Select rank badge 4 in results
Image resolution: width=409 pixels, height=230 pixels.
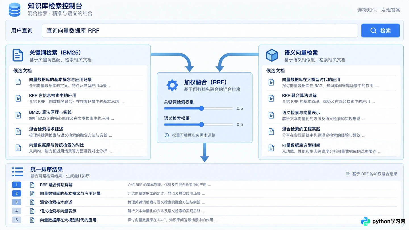(16, 211)
